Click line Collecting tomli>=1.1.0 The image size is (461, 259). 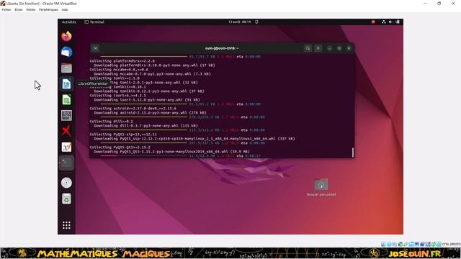(115, 78)
